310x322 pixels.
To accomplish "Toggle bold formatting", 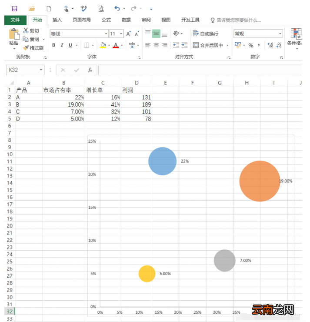I will pos(54,45).
